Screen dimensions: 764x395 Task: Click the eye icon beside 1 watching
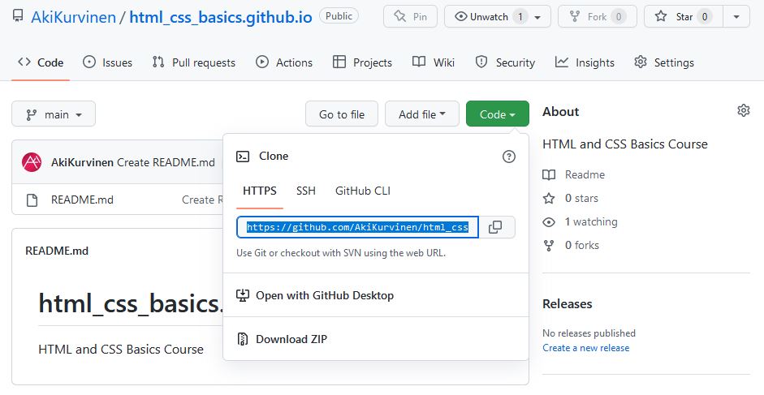click(549, 222)
